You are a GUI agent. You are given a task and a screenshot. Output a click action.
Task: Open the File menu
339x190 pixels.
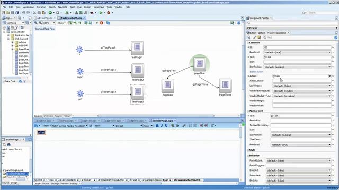coord(4,7)
